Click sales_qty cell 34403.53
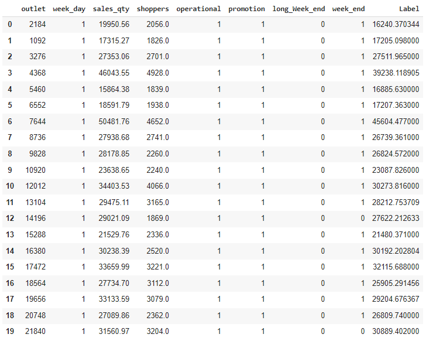The image size is (426, 341). (114, 186)
